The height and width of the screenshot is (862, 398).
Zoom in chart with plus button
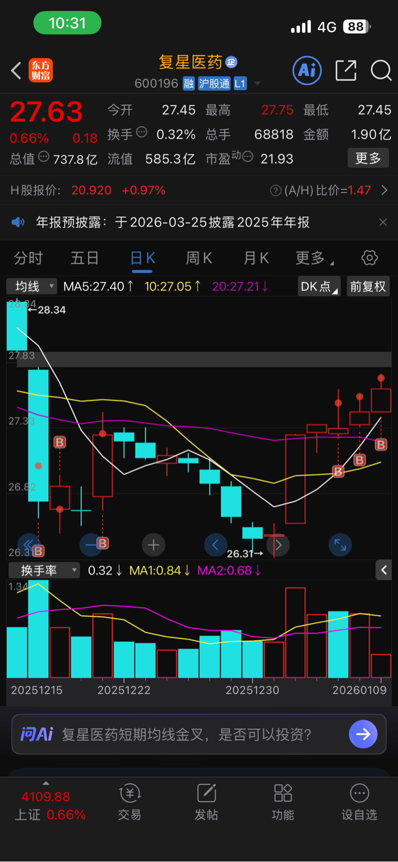pos(153,545)
